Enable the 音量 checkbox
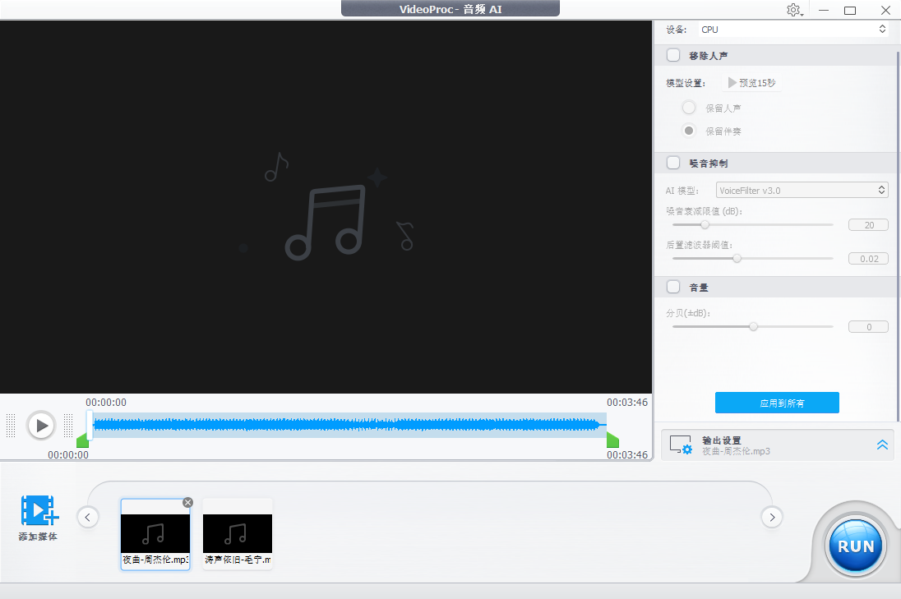The height and width of the screenshot is (599, 901). click(673, 287)
